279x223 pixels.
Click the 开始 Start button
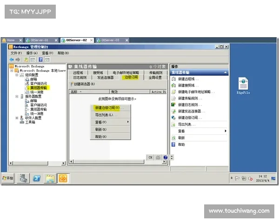(8, 178)
